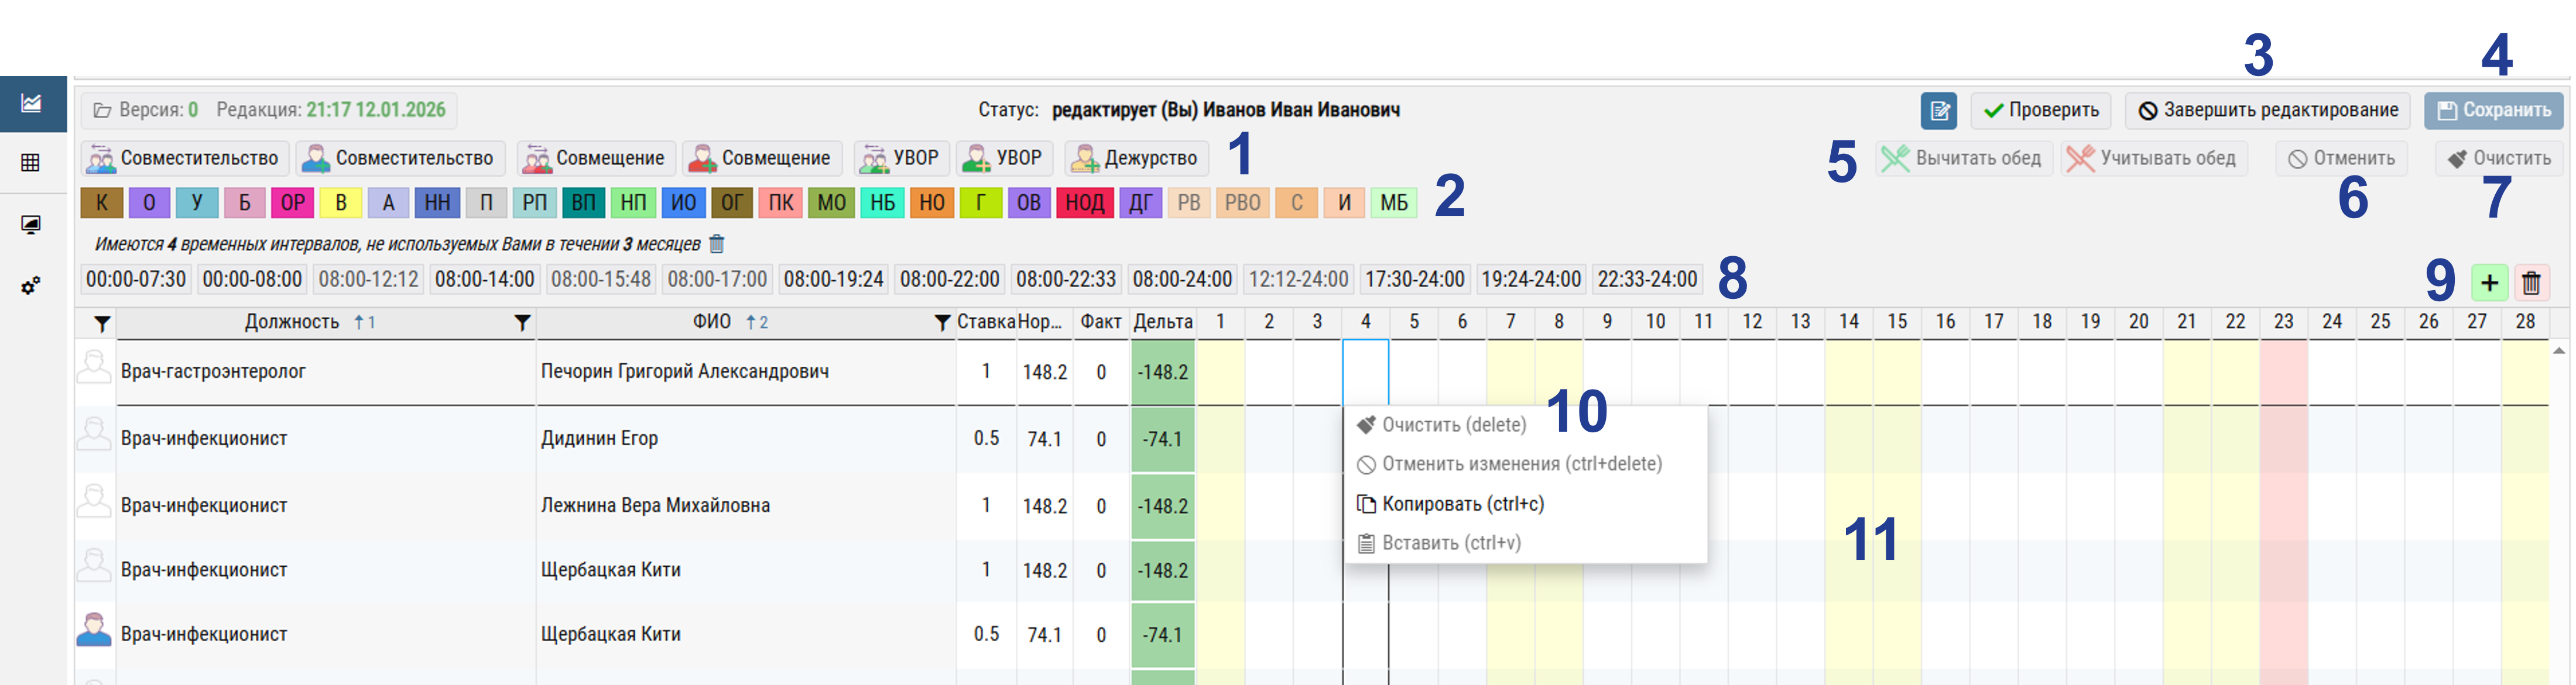Image resolution: width=2576 pixels, height=685 pixels.
Task: Click the blue edit note icon
Action: [x=1938, y=110]
